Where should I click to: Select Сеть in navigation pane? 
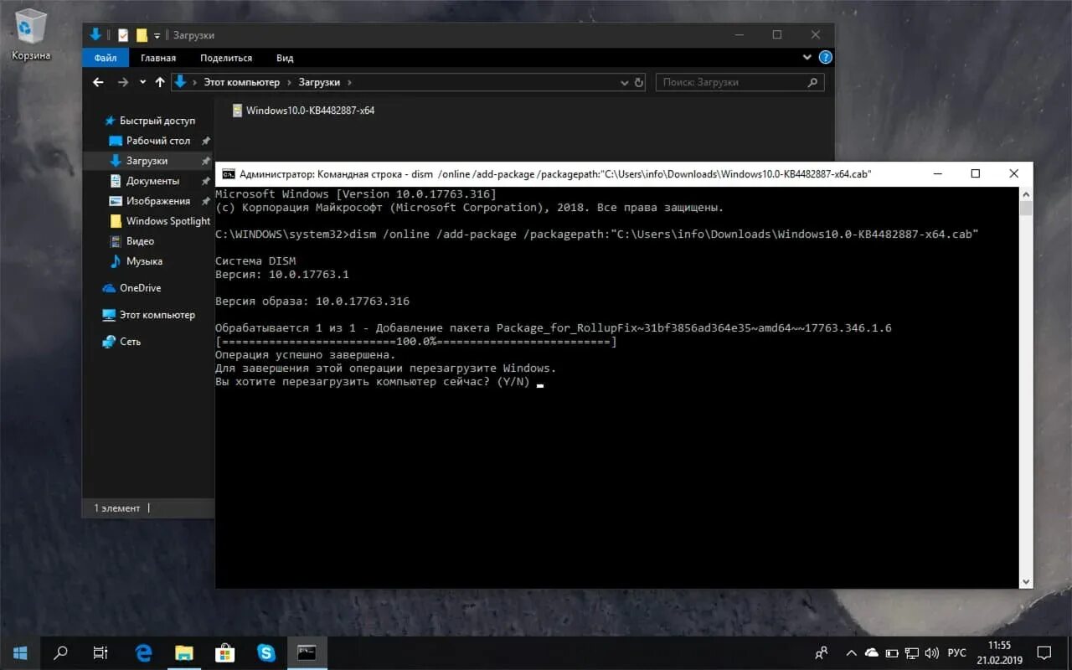(x=122, y=342)
